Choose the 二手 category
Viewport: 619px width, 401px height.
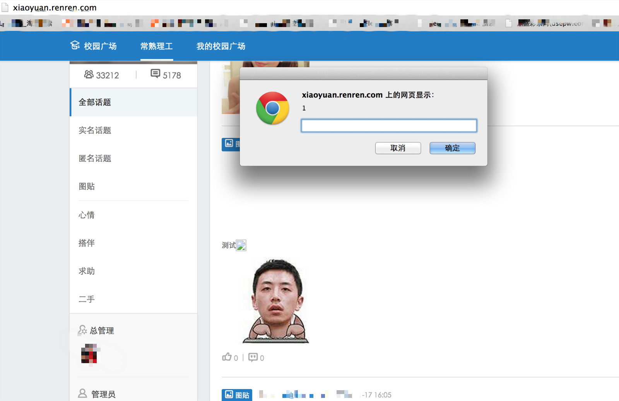coord(133,299)
